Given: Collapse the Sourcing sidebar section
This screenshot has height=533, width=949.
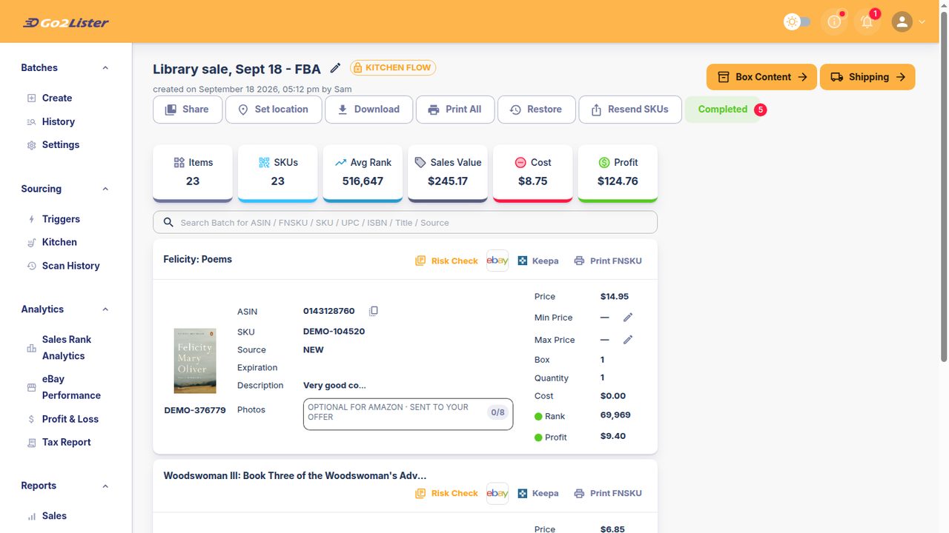Looking at the screenshot, I should click(105, 189).
